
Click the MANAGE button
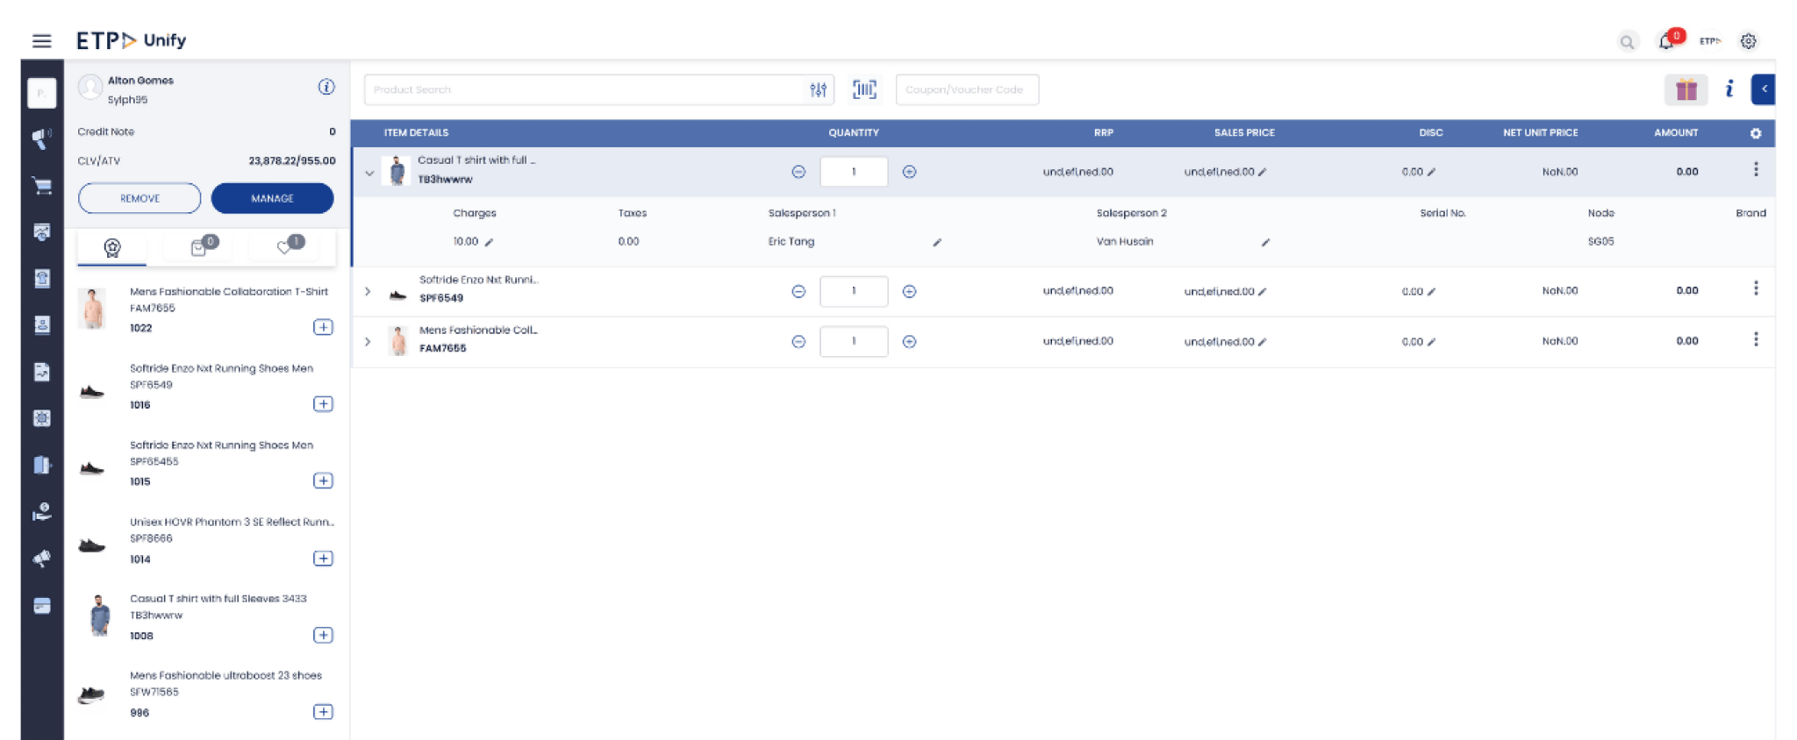pyautogui.click(x=272, y=198)
